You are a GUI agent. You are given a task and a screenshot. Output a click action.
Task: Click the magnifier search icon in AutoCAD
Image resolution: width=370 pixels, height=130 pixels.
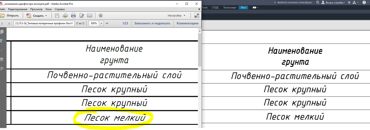(x=318, y=2)
